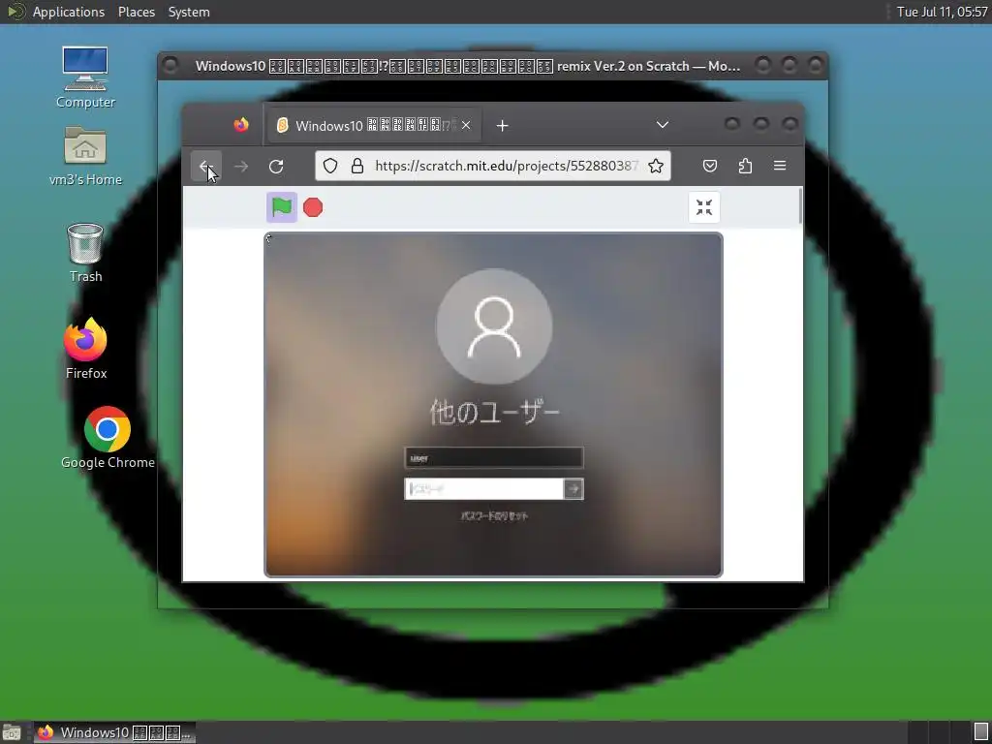Bookmark this page with the star icon

click(x=656, y=166)
